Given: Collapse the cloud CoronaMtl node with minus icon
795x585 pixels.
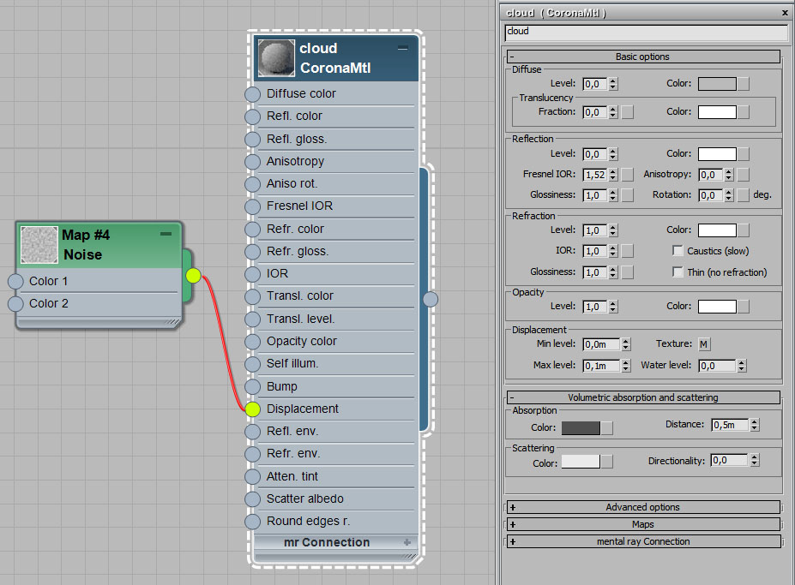Looking at the screenshot, I should (402, 50).
